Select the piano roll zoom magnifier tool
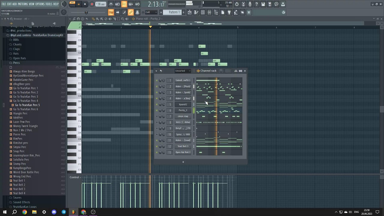The height and width of the screenshot is (216, 384). tap(123, 19)
